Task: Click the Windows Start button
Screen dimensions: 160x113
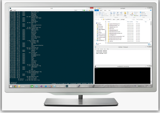Action: coord(11,86)
